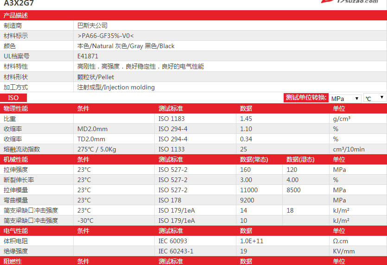Click the elongation wet value 4.00
This screenshot has height=265, width=387.
[292, 180]
